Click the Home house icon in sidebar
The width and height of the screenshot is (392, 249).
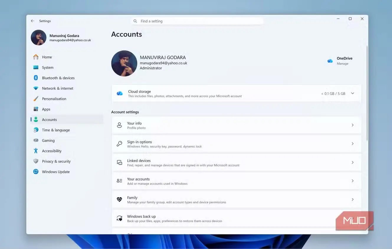coord(36,57)
